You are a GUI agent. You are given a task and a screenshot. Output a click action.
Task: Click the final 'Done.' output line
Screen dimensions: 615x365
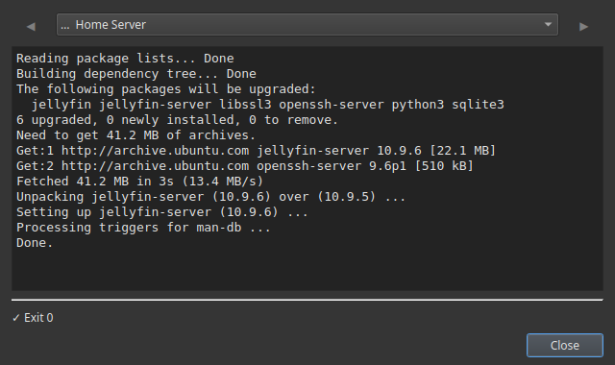point(35,243)
